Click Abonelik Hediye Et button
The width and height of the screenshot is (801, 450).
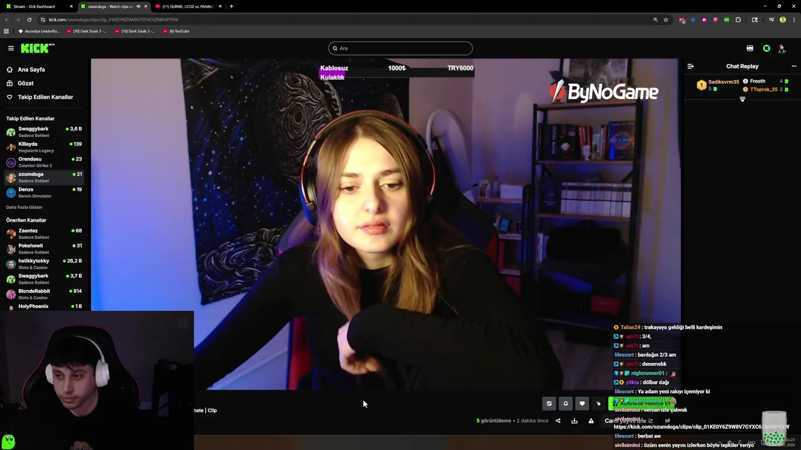click(x=641, y=404)
